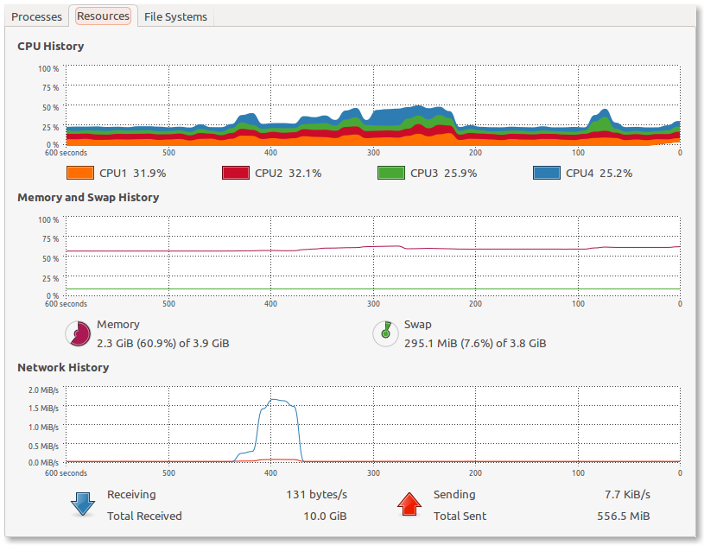The image size is (704, 545).
Task: Open the File Systems tab
Action: [175, 17]
